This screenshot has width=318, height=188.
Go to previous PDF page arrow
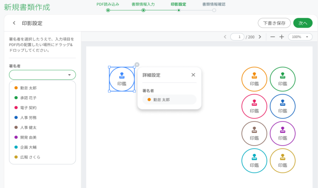click(225, 37)
